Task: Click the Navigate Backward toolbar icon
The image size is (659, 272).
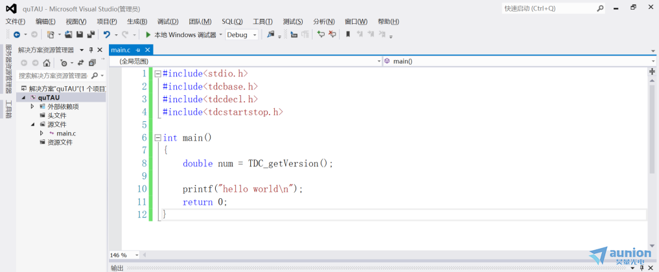Action: [17, 35]
